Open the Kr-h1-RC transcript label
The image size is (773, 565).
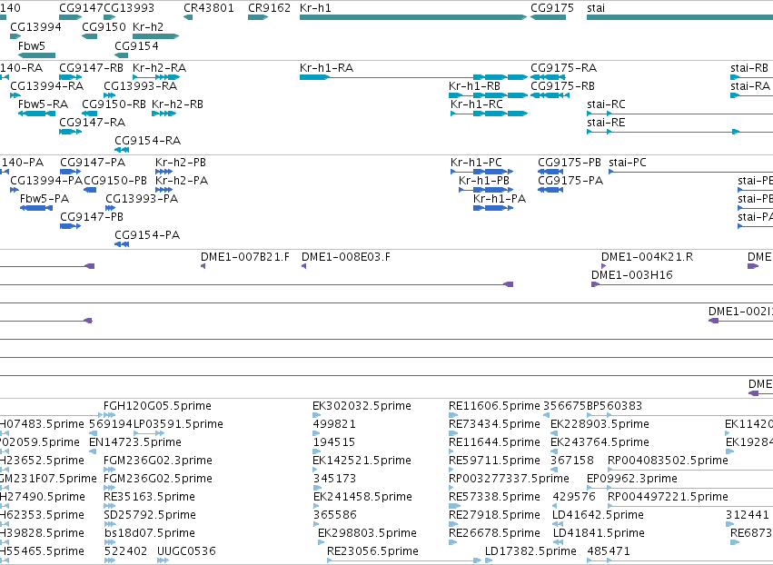tap(477, 104)
